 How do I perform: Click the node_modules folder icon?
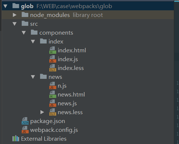tap(25, 15)
